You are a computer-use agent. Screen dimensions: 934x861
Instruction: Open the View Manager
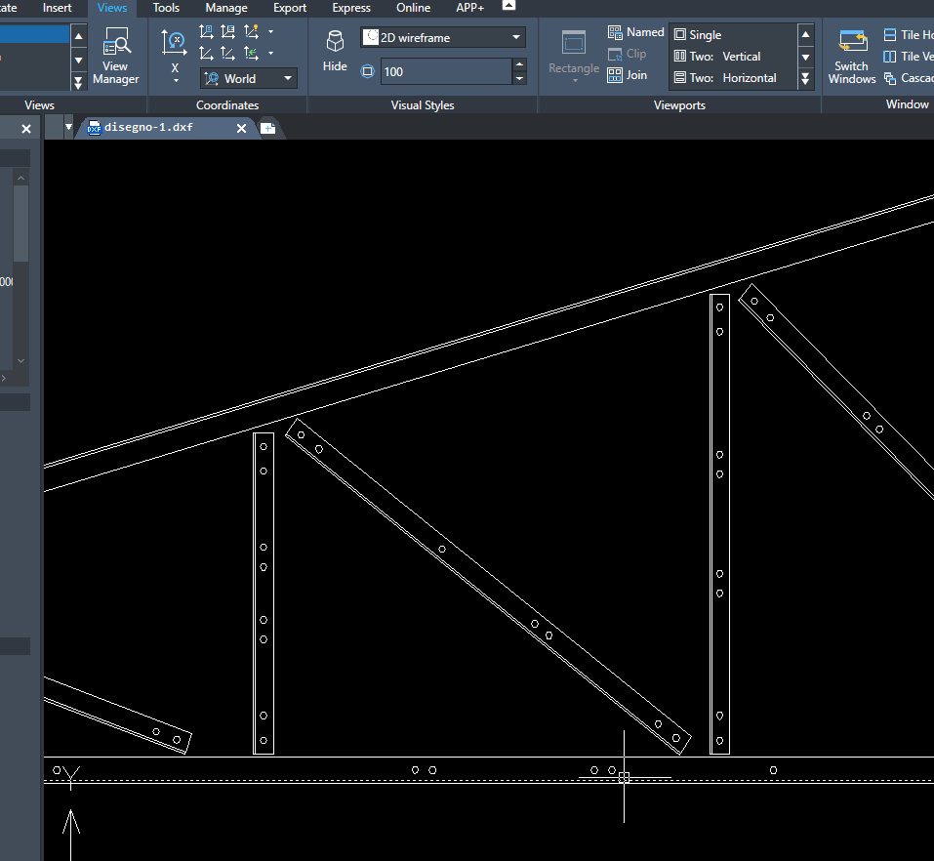point(115,56)
